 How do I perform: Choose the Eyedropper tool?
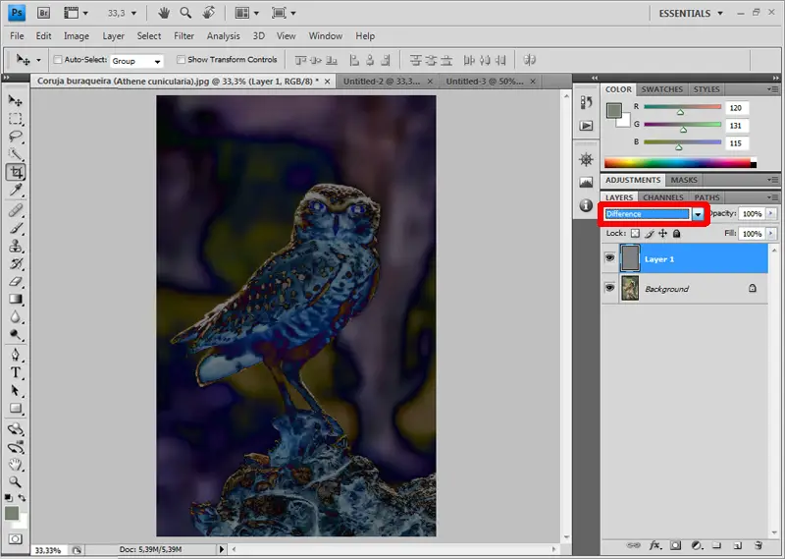16,189
